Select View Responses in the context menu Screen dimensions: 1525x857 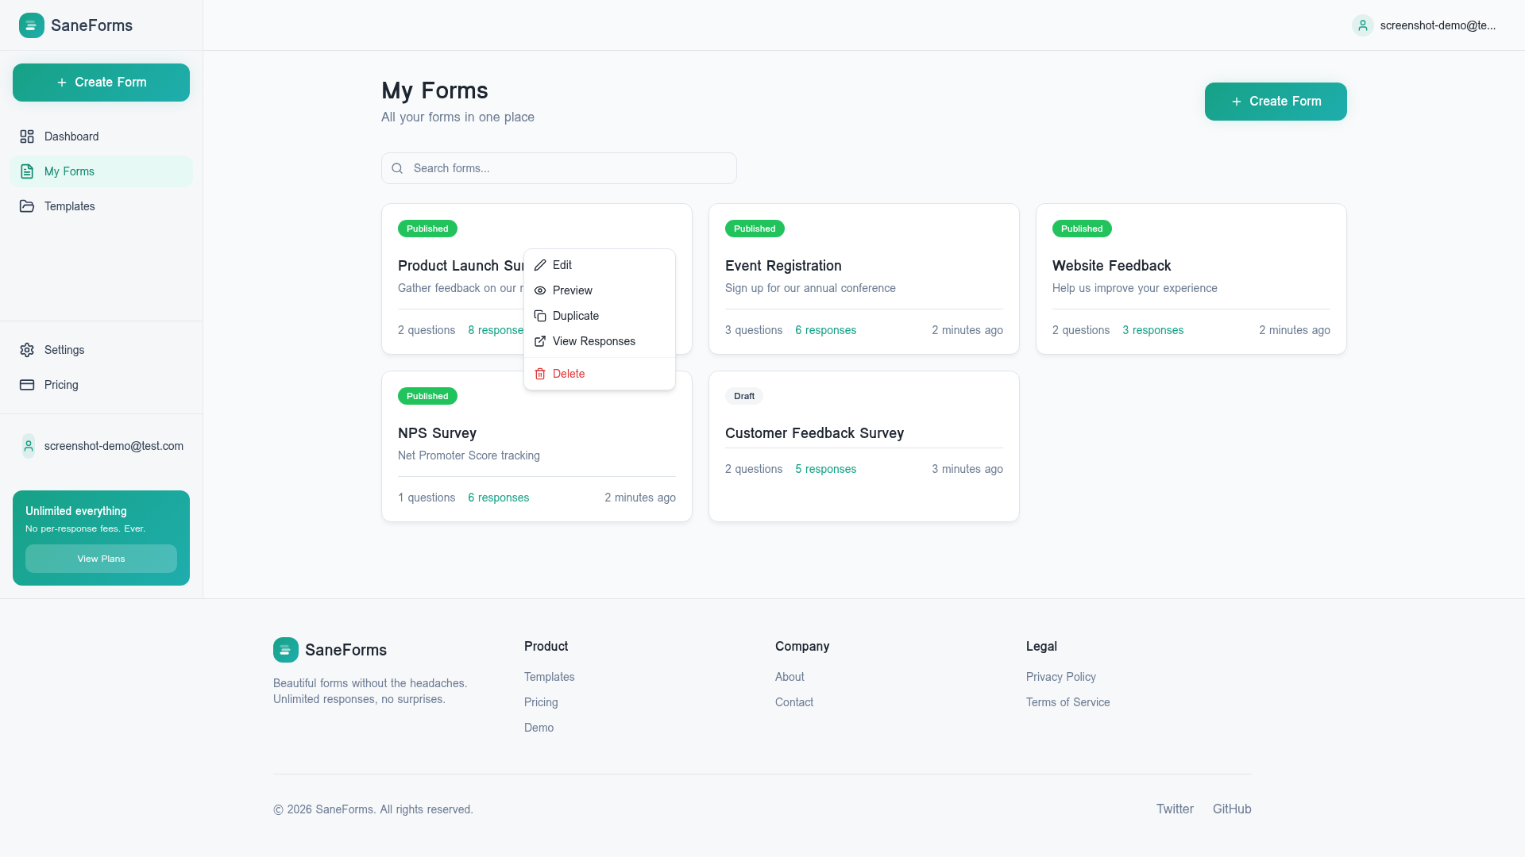coord(600,341)
